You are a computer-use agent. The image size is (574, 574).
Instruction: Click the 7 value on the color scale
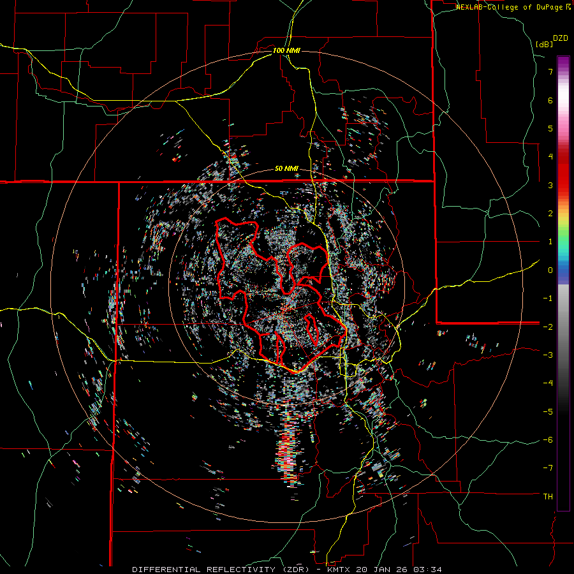pyautogui.click(x=550, y=71)
